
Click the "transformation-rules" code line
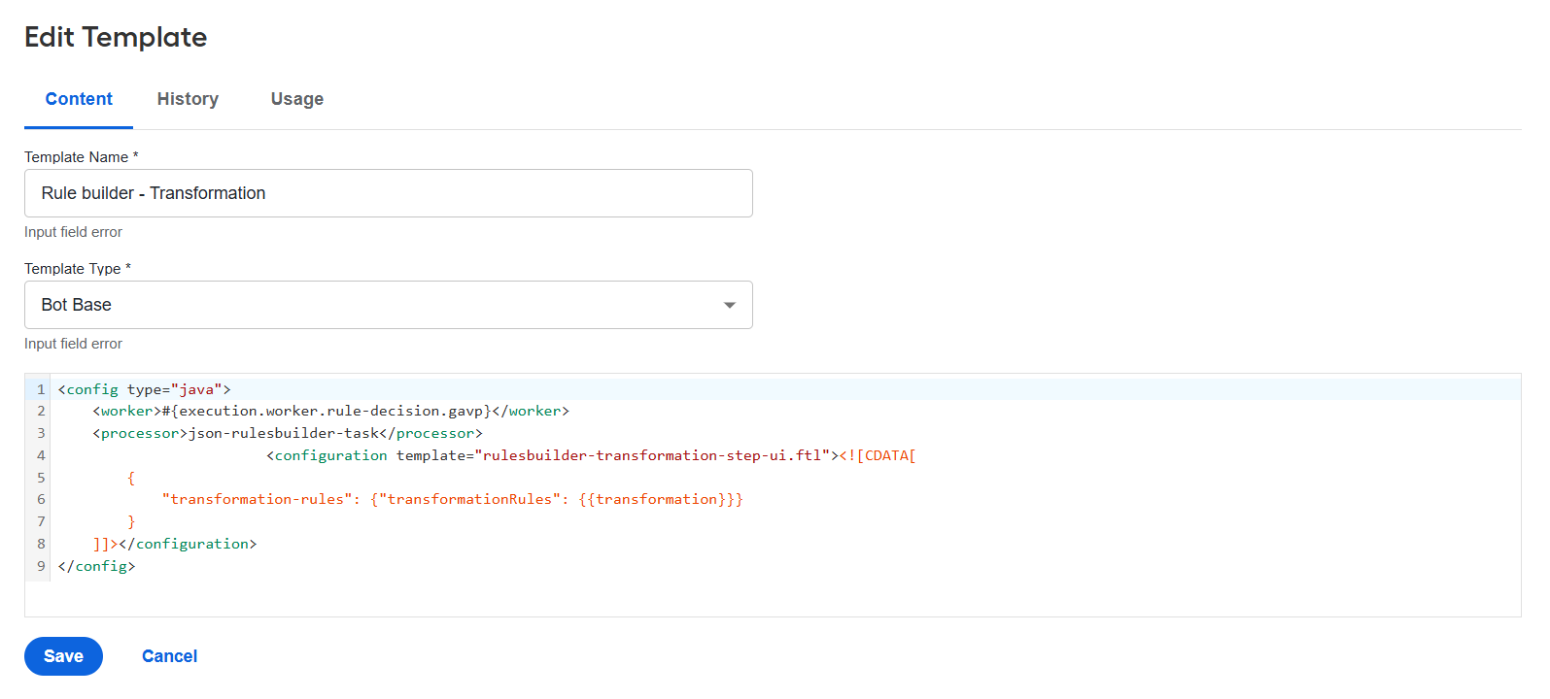pyautogui.click(x=452, y=499)
